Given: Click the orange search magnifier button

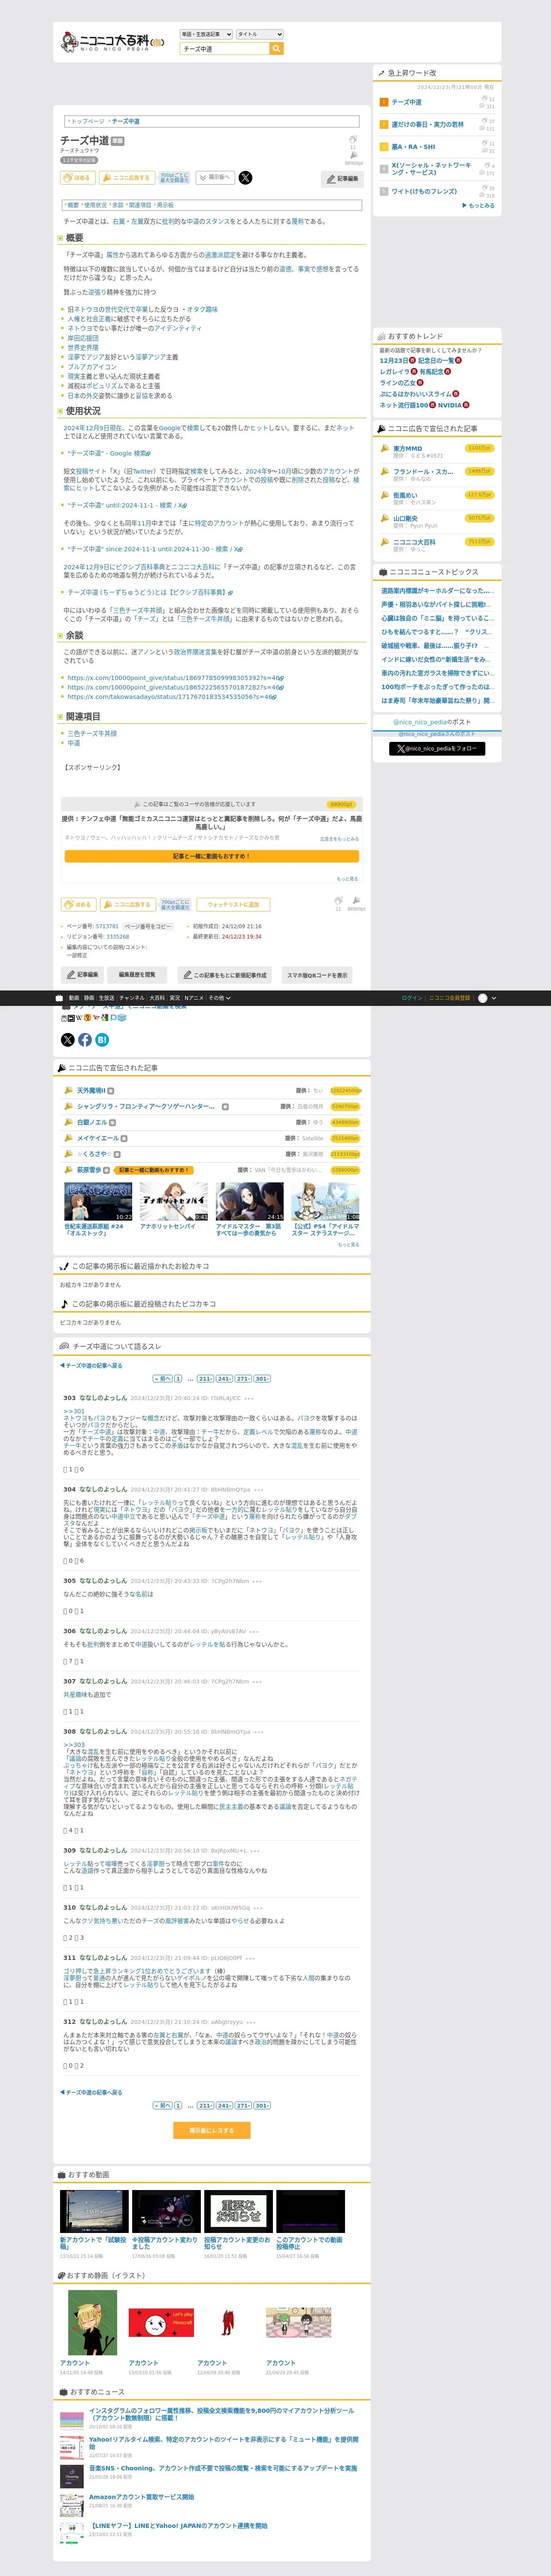Looking at the screenshot, I should point(277,48).
